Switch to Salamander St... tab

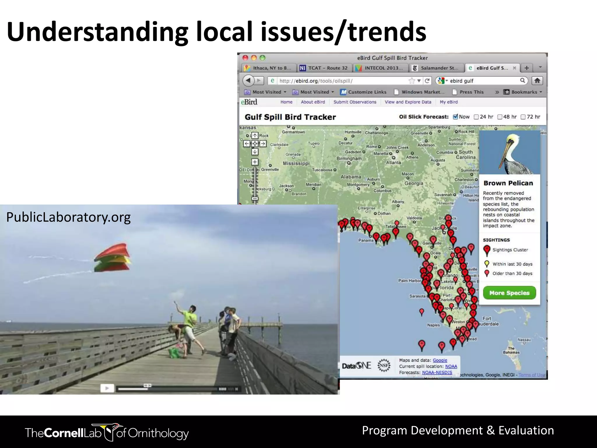coord(436,68)
